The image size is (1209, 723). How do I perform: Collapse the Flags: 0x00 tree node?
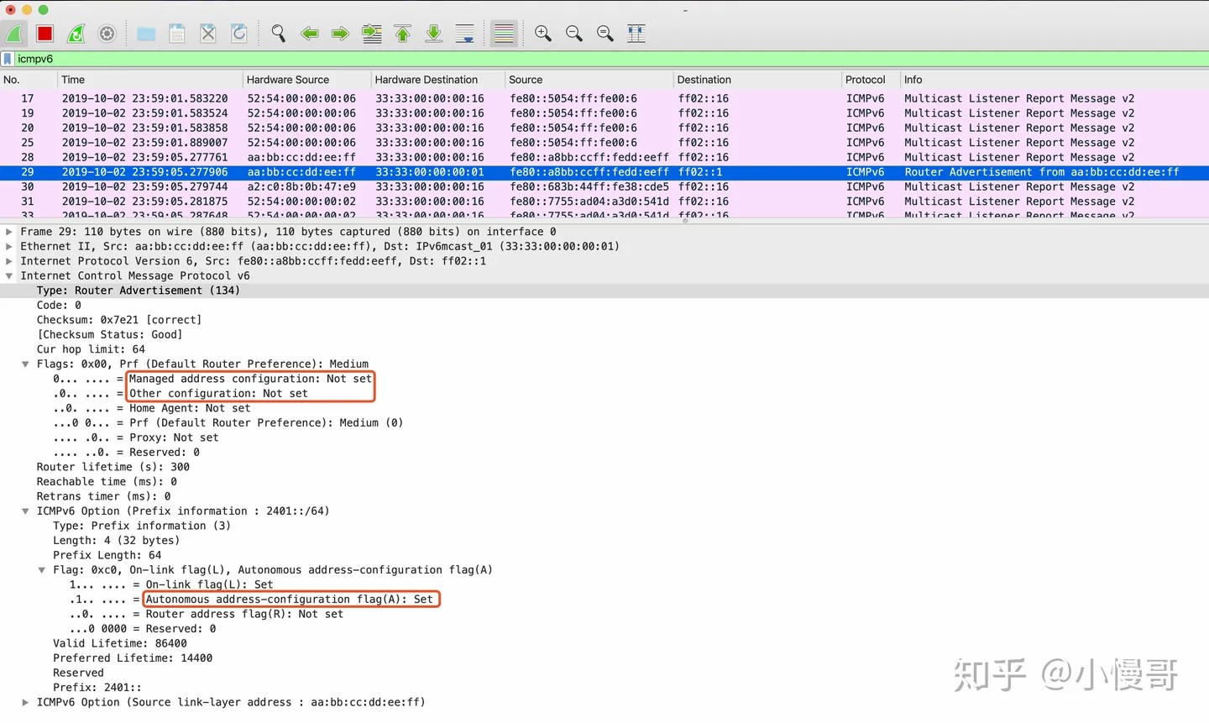[25, 364]
